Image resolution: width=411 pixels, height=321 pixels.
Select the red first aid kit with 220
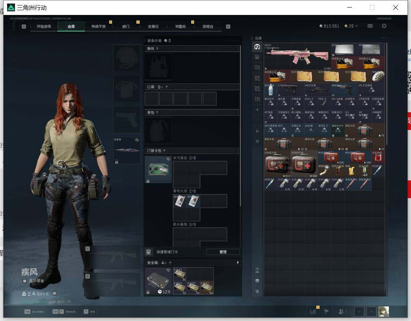pyautogui.click(x=331, y=158)
